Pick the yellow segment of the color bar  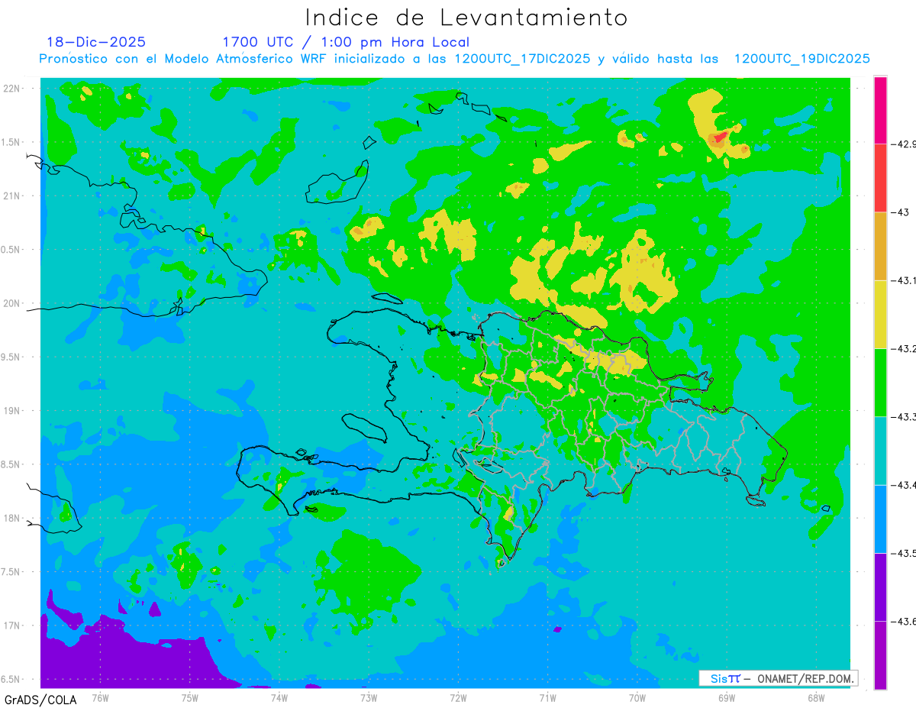pyautogui.click(x=880, y=314)
